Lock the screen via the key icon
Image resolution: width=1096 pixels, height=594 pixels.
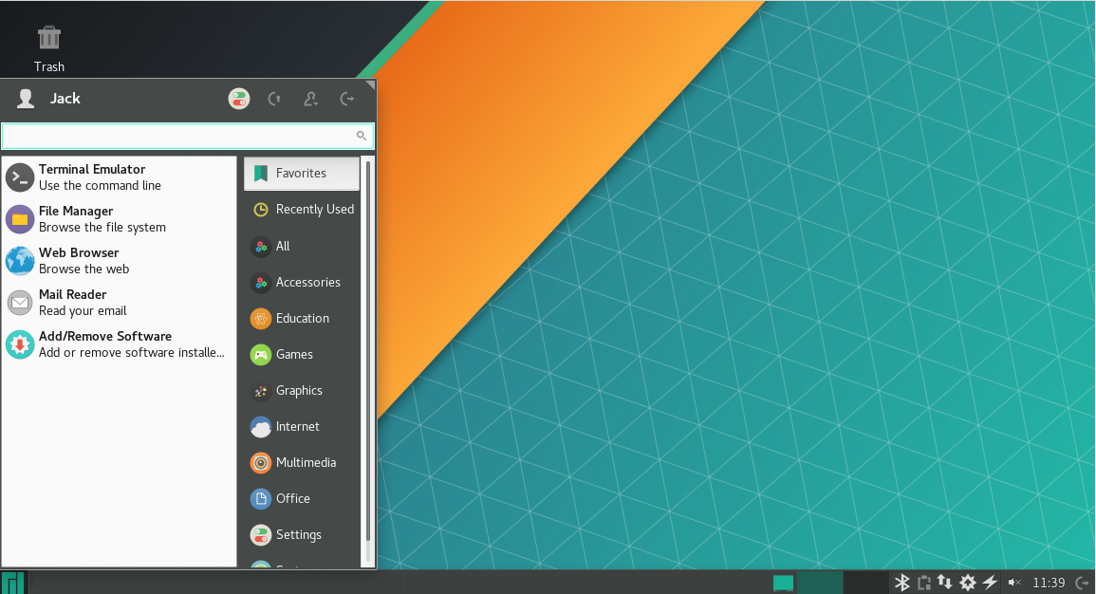[x=273, y=99]
